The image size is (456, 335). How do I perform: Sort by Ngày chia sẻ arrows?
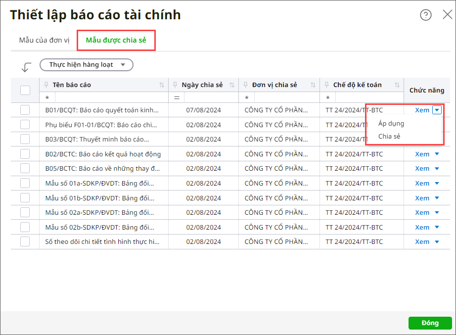point(232,85)
